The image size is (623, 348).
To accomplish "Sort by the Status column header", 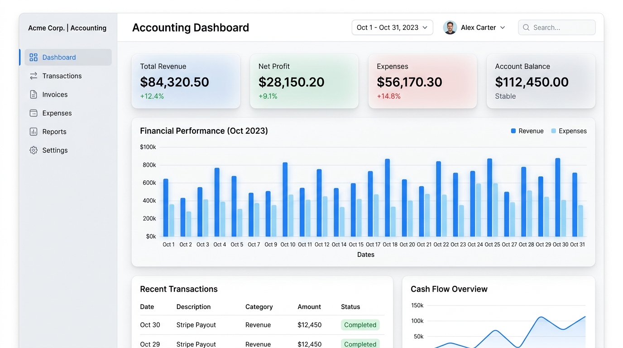I will pyautogui.click(x=350, y=307).
